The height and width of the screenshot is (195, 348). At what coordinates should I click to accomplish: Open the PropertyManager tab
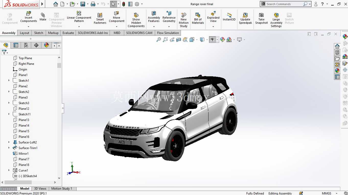[x=16, y=45]
